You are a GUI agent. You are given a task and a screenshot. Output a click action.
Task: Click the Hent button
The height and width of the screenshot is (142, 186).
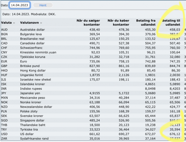[43, 5]
